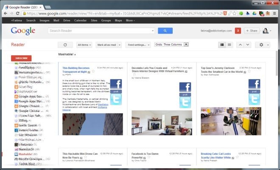Click the Google Drive extension icon
This screenshot has width=280, height=170.
[x=254, y=14]
